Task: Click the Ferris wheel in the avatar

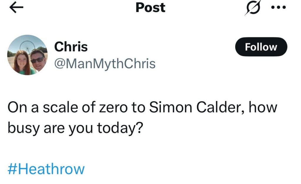Action: pyautogui.click(x=27, y=46)
